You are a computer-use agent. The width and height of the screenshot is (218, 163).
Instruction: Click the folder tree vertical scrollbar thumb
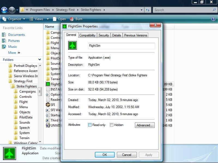[40, 92]
